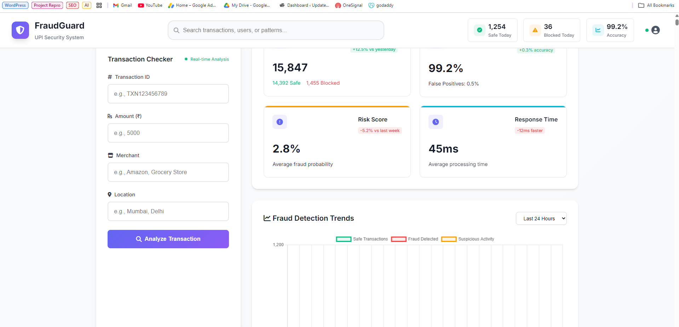Click the Analyze Transaction button
The height and width of the screenshot is (327, 679).
click(x=168, y=239)
